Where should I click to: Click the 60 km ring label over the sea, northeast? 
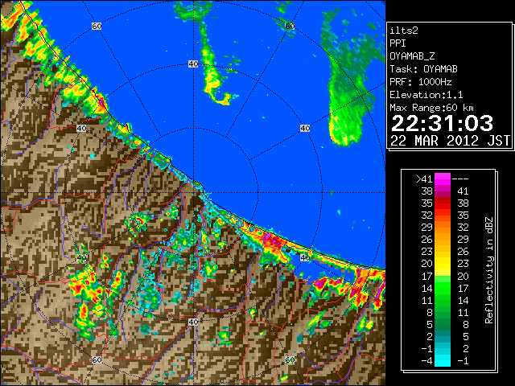(x=290, y=26)
